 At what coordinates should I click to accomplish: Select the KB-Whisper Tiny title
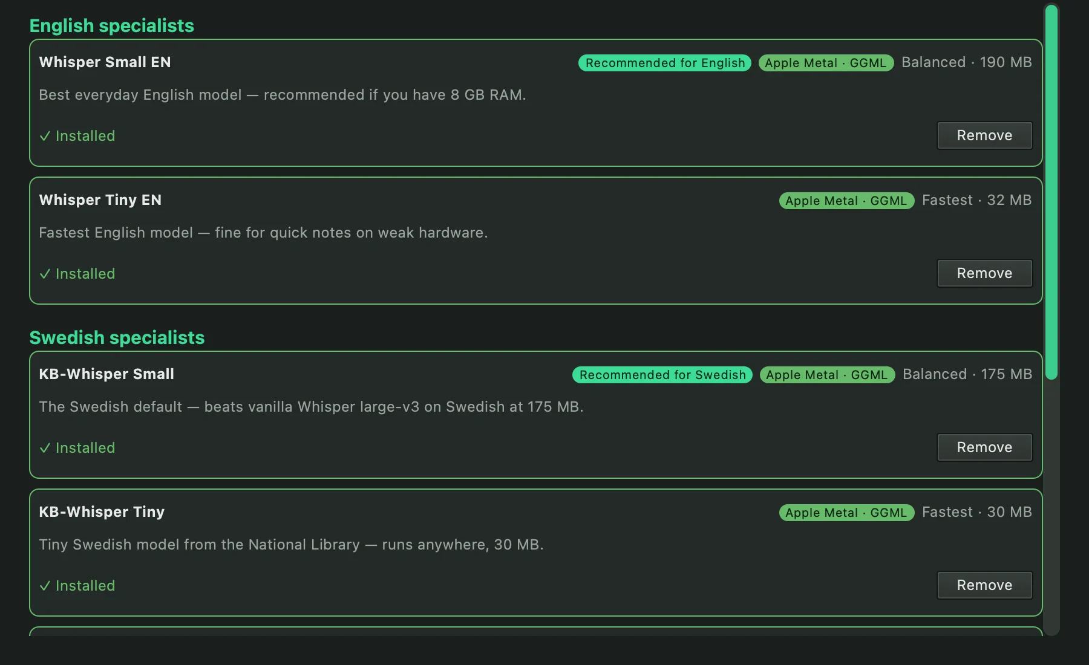[102, 512]
